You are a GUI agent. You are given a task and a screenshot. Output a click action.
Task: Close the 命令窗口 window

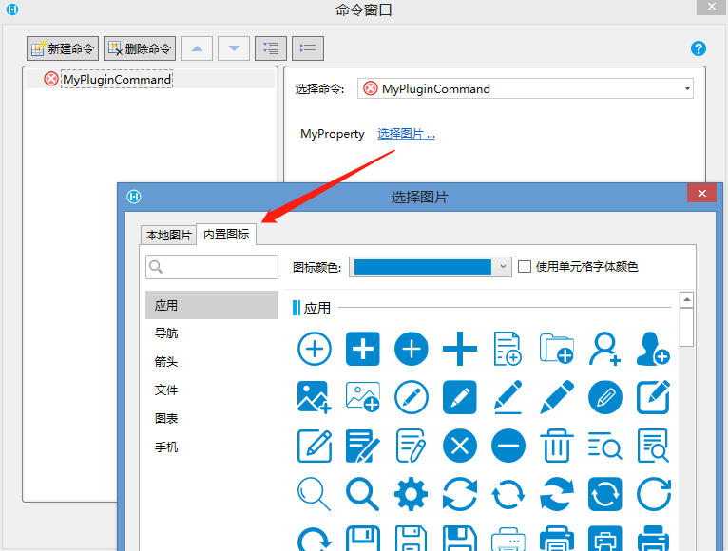click(x=712, y=7)
